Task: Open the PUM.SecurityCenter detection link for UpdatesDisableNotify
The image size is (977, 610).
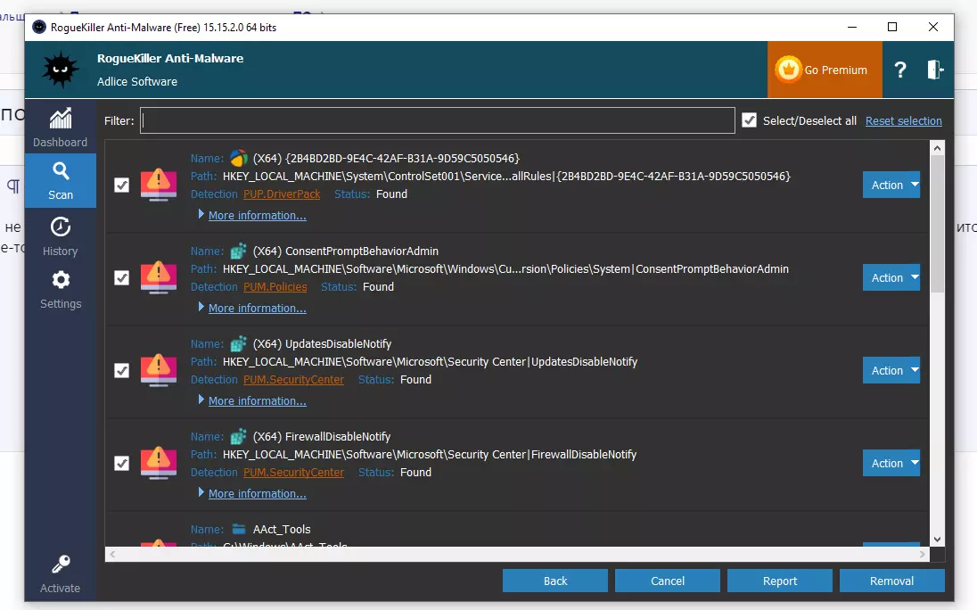Action: click(293, 380)
